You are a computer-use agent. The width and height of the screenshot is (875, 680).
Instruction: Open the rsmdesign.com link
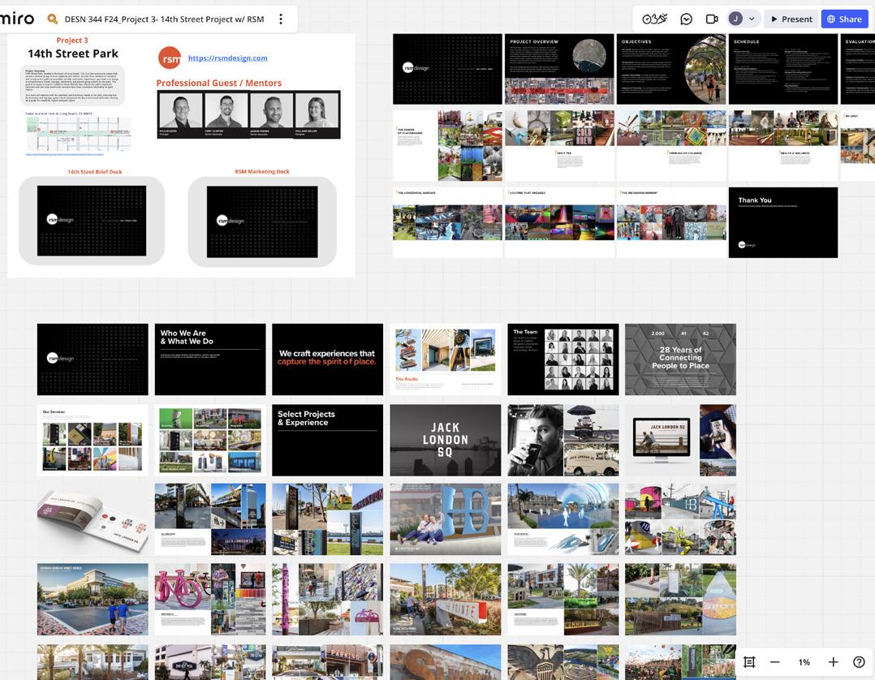[227, 58]
